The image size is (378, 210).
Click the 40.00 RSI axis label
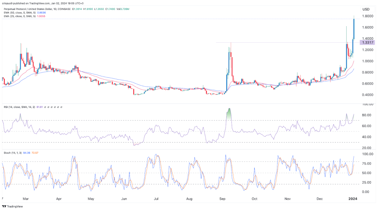(x=367, y=137)
